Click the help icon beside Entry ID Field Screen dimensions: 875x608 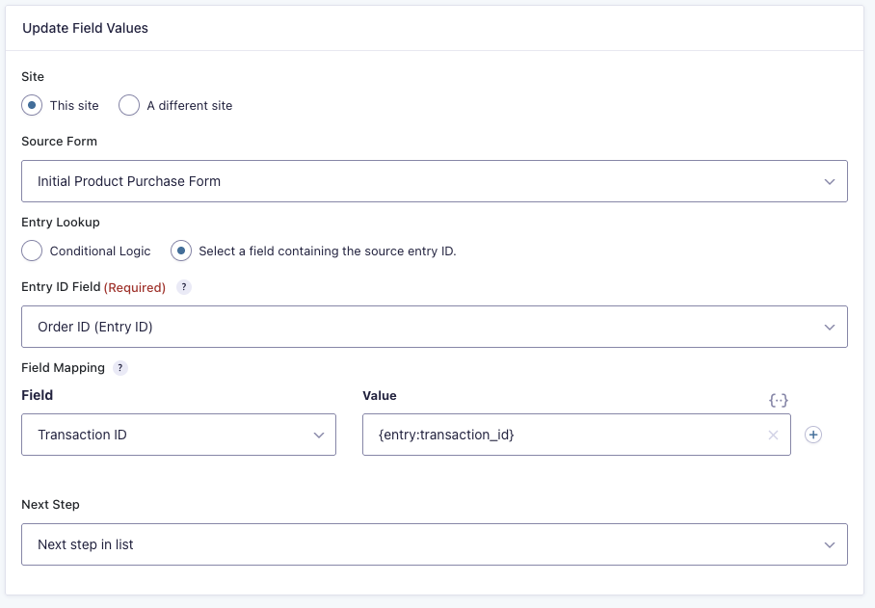(183, 287)
